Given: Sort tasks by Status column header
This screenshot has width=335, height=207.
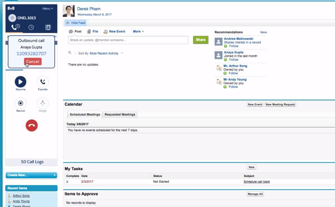Looking at the screenshot, I should click(157, 176).
